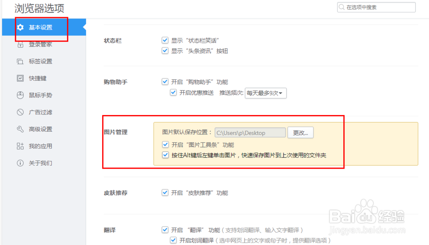429x245 pixels.
Task: Toggle 显示“状态栏笑话” checkbox
Action: tap(165, 40)
